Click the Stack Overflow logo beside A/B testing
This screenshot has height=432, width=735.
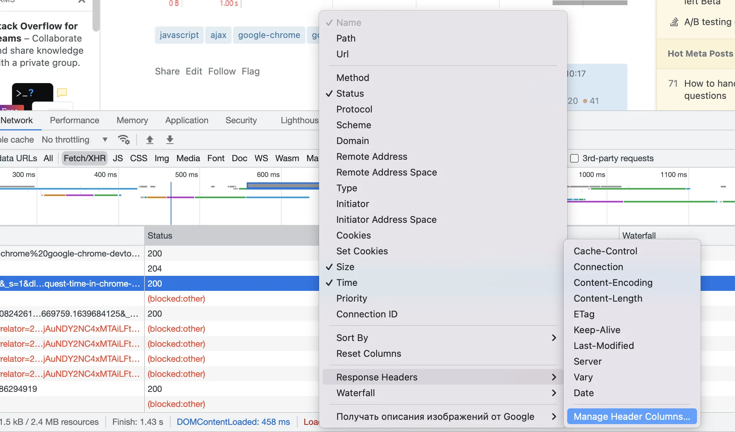[674, 22]
